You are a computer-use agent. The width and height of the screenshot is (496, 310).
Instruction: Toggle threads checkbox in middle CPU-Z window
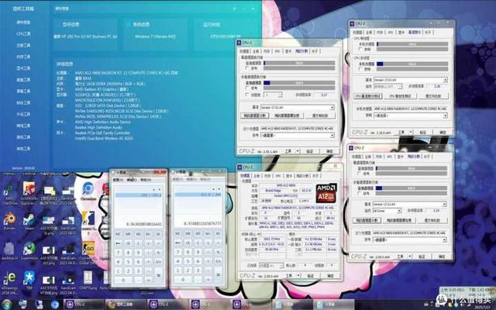point(247,95)
